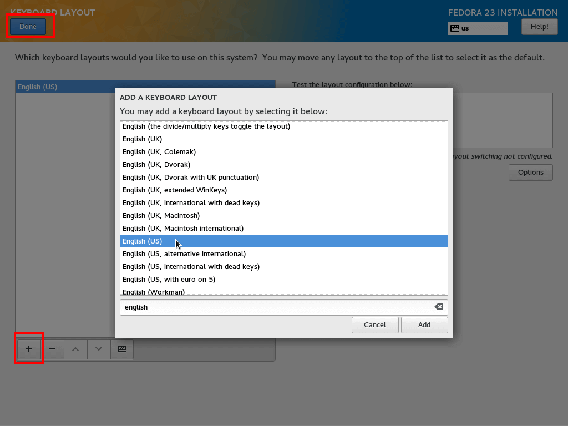Select English (UK, Dvorak with UK punctuation)
Viewport: 568px width, 426px height.
pos(191,177)
